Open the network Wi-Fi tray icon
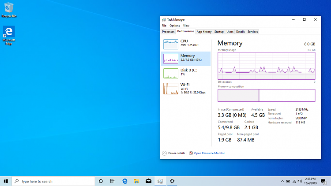331x186 pixels. [x=294, y=181]
